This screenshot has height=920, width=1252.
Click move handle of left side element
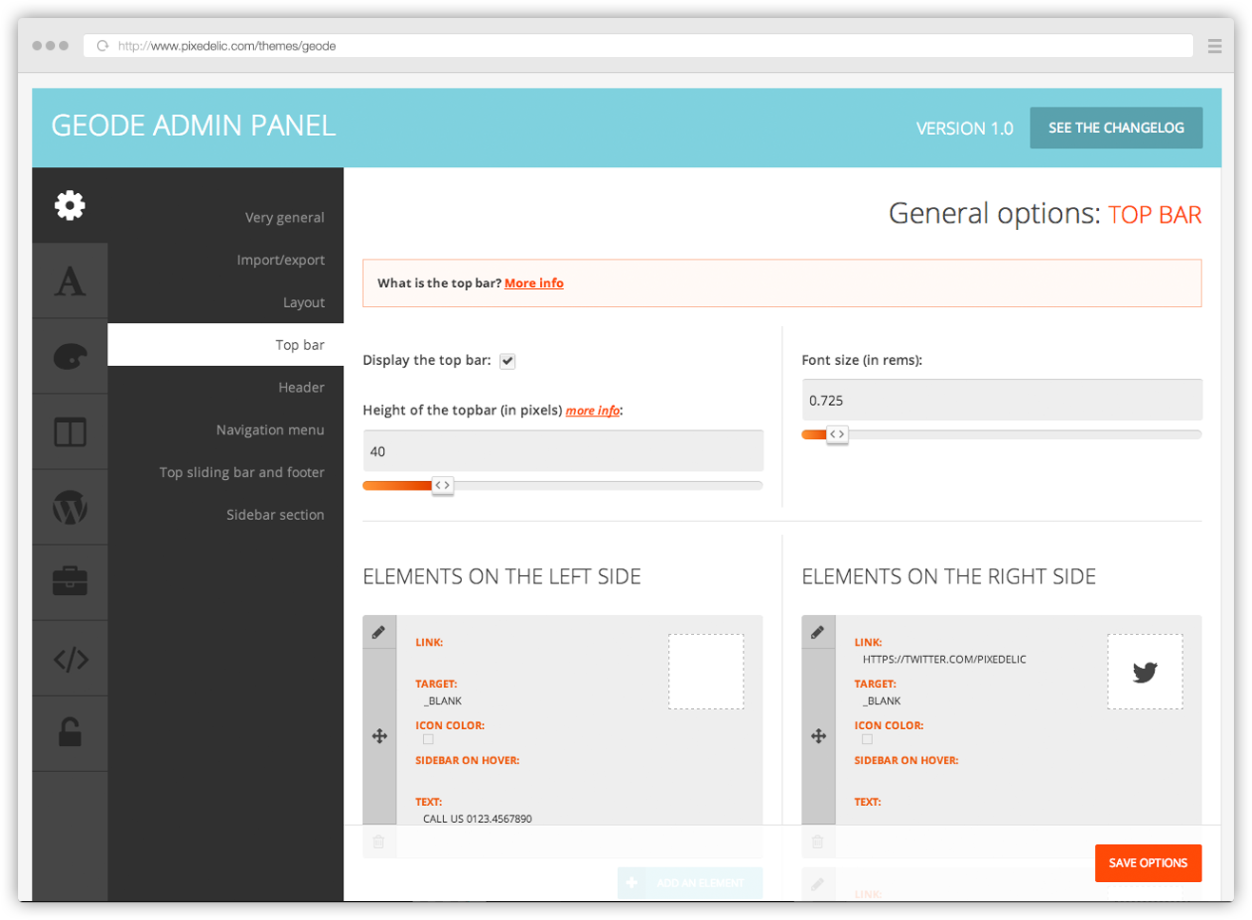(x=379, y=736)
